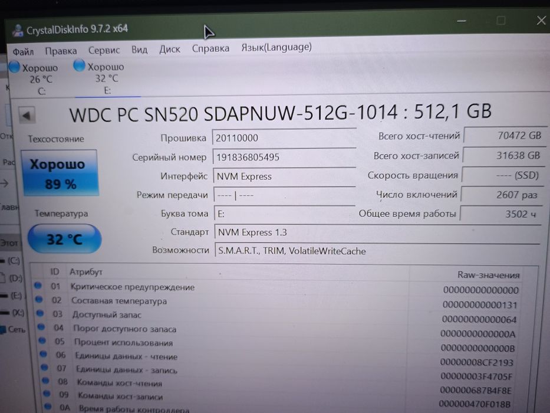Click the Режим передачи field
This screenshot has width=550, height=413.
click(x=285, y=195)
